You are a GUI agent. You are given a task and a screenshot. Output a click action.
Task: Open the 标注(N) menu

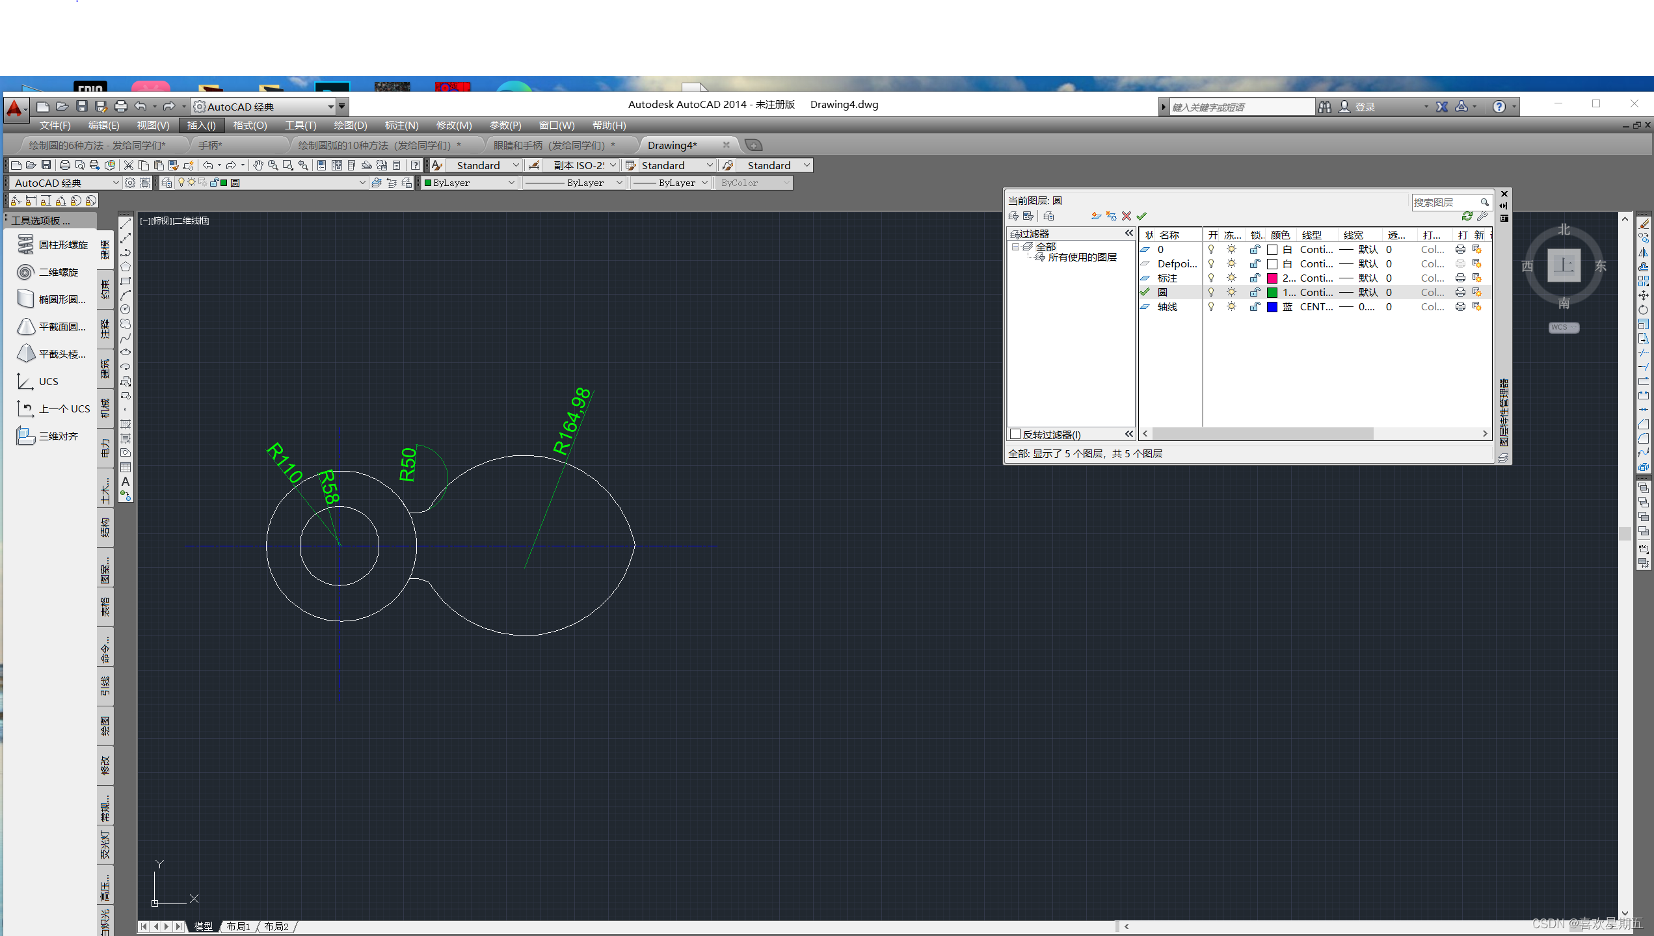pyautogui.click(x=401, y=125)
